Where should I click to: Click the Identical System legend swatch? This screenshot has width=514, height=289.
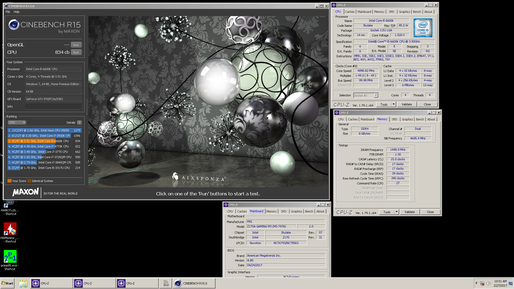click(29, 181)
